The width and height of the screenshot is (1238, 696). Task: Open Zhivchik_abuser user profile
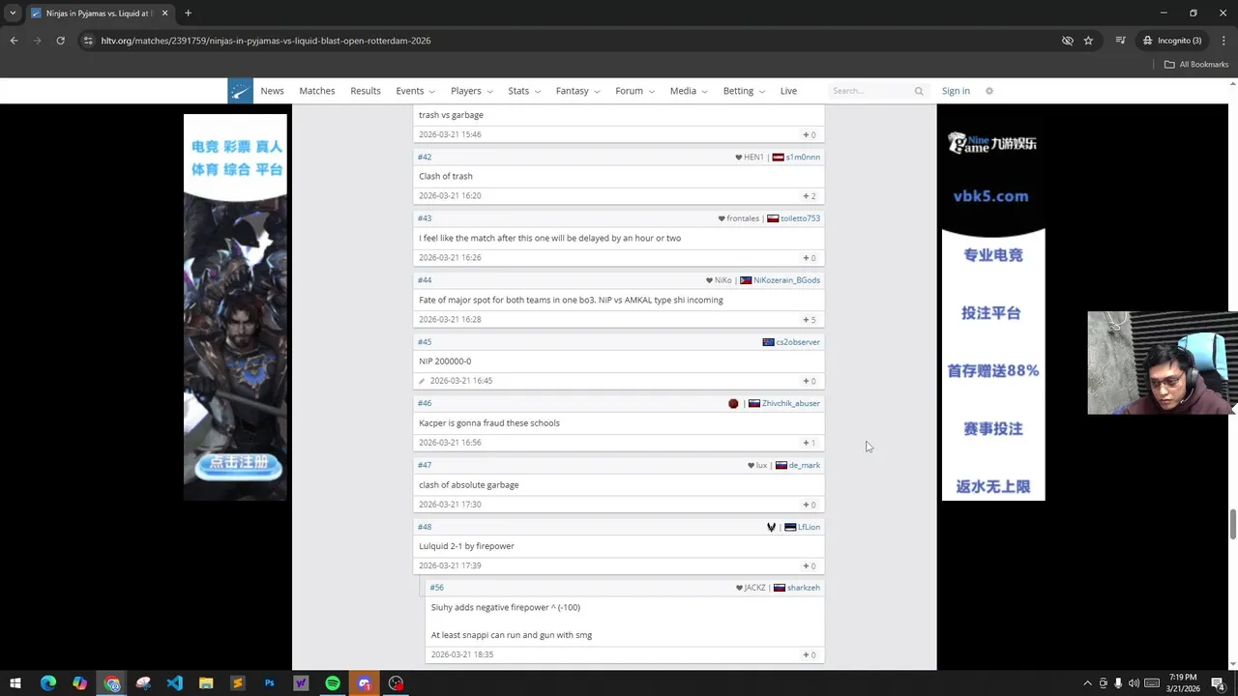[791, 403]
